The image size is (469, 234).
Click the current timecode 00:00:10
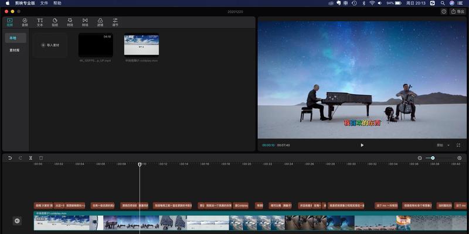click(x=269, y=145)
